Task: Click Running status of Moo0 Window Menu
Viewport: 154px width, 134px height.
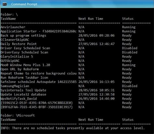Action: click(129, 65)
